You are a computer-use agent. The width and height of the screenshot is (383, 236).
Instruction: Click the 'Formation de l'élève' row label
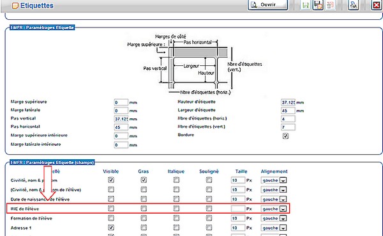pyautogui.click(x=31, y=218)
